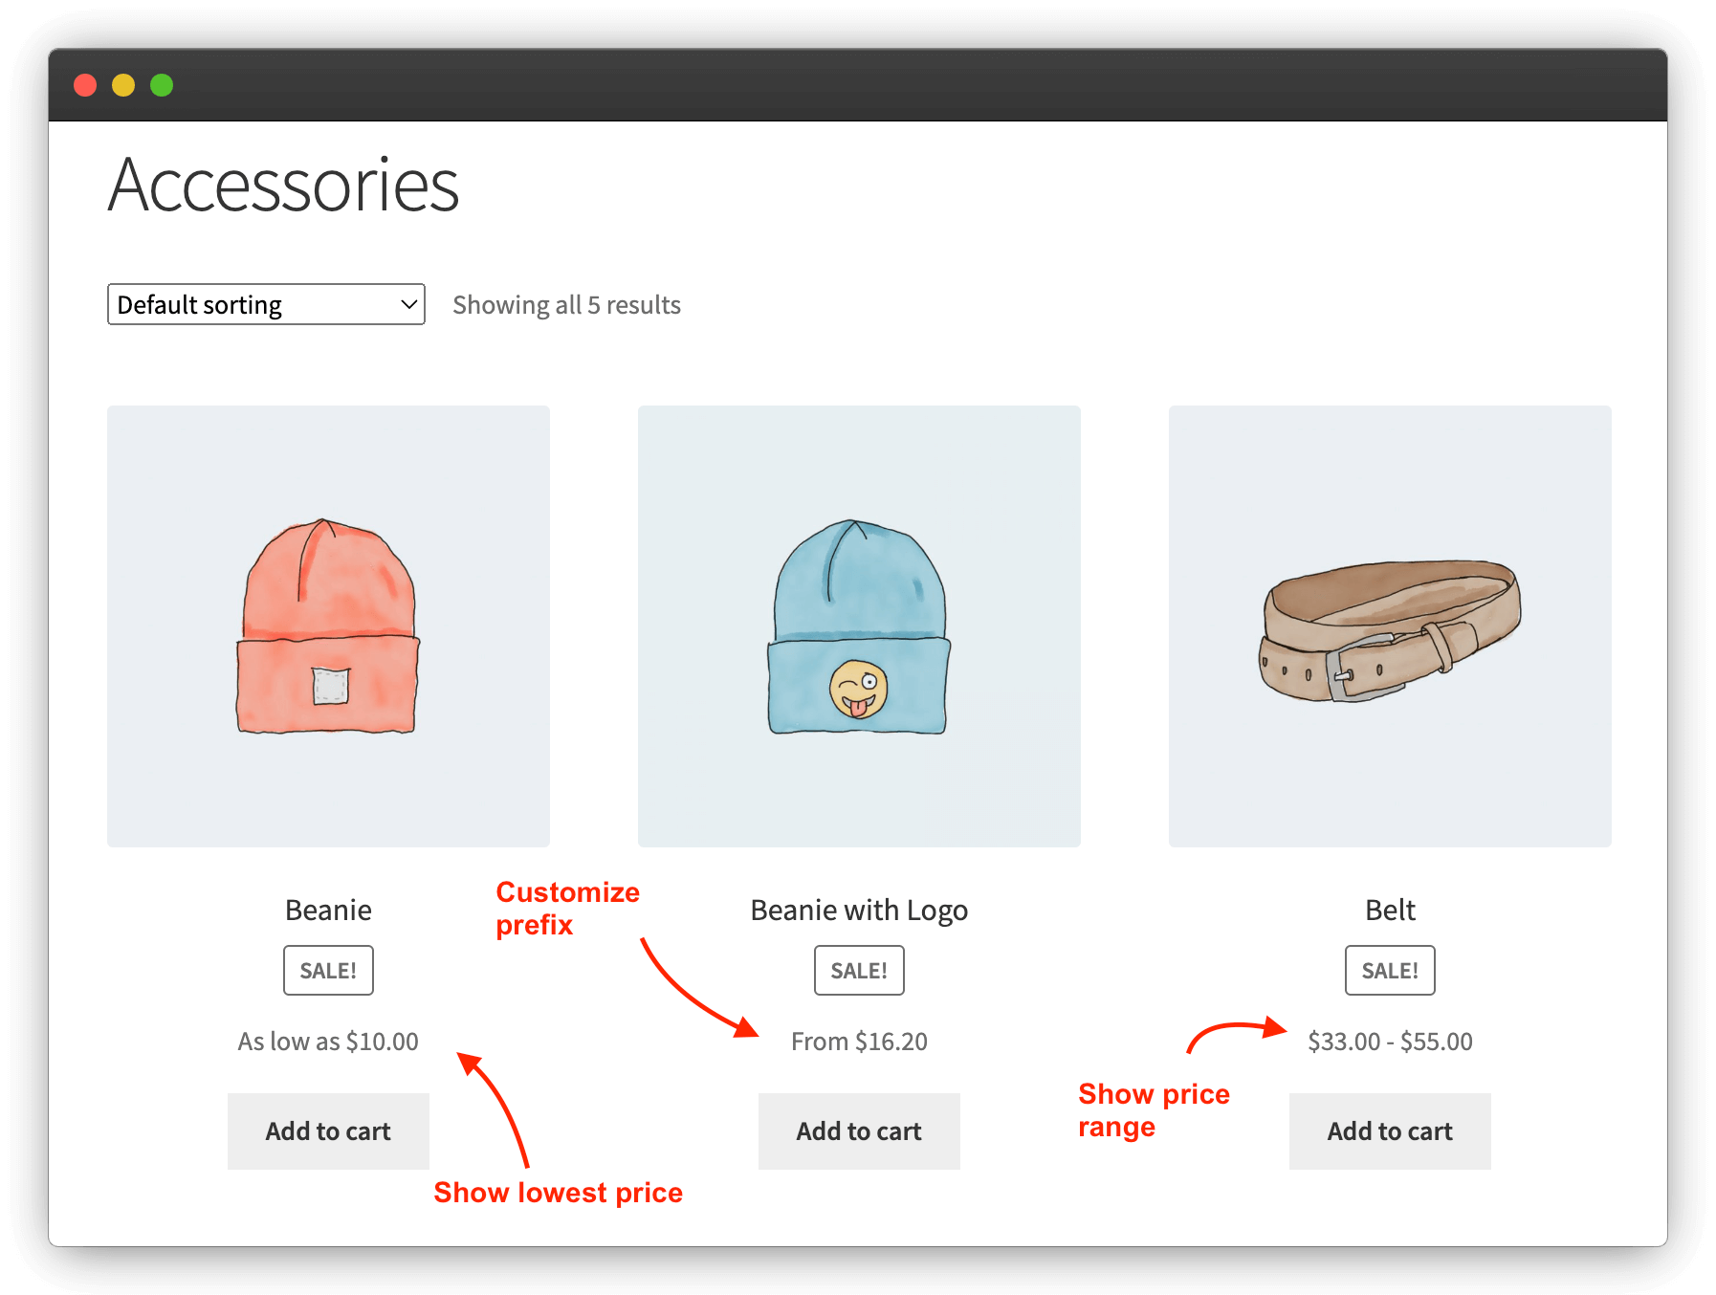Click the "As low as $10.00" price
This screenshot has height=1295, width=1716.
coord(328,1042)
